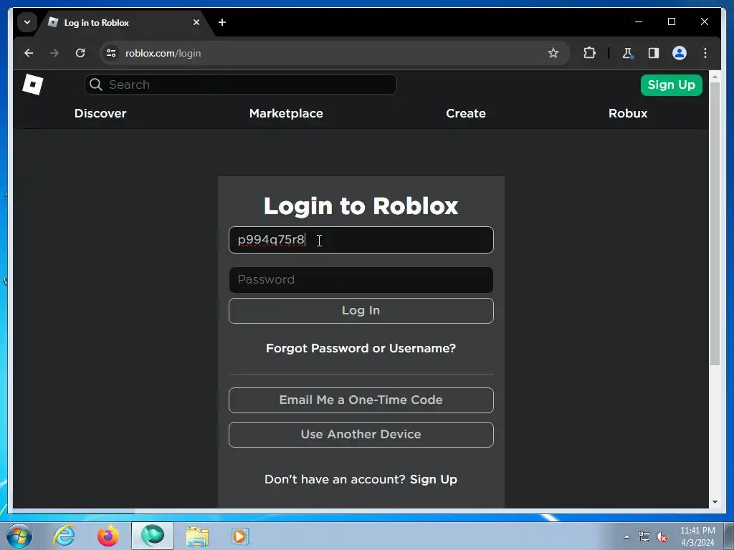Open Forgot Password or Username link
Image resolution: width=734 pixels, height=550 pixels.
pyautogui.click(x=361, y=349)
